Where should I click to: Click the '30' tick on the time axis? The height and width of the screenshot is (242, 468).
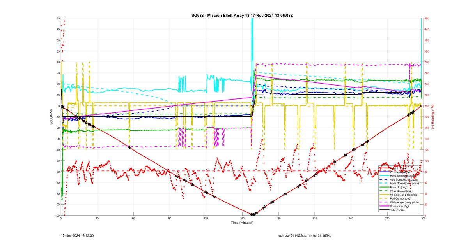point(97,219)
